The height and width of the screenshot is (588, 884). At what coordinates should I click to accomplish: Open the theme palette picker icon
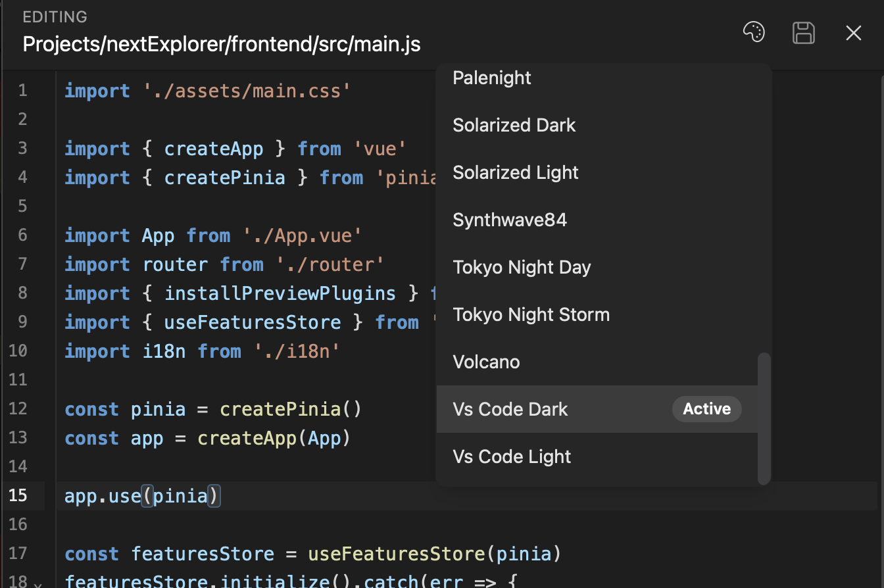click(754, 32)
